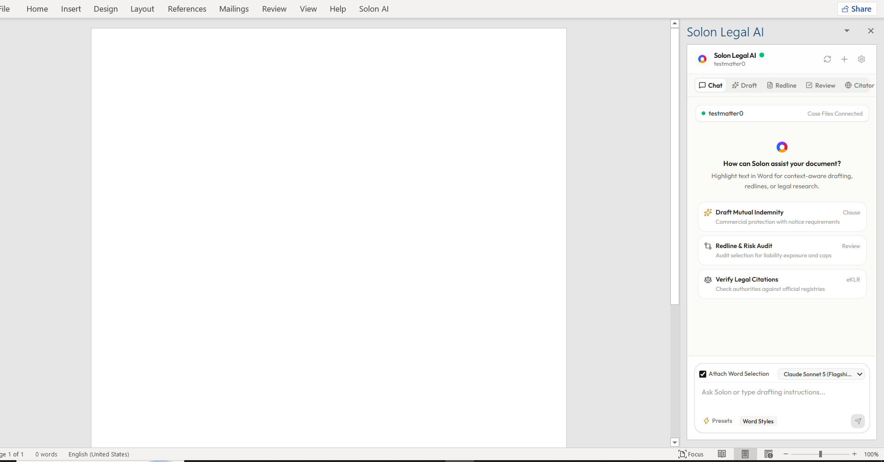Viewport: 884px width, 462px height.
Task: Click 100% zoom level
Action: tap(871, 454)
